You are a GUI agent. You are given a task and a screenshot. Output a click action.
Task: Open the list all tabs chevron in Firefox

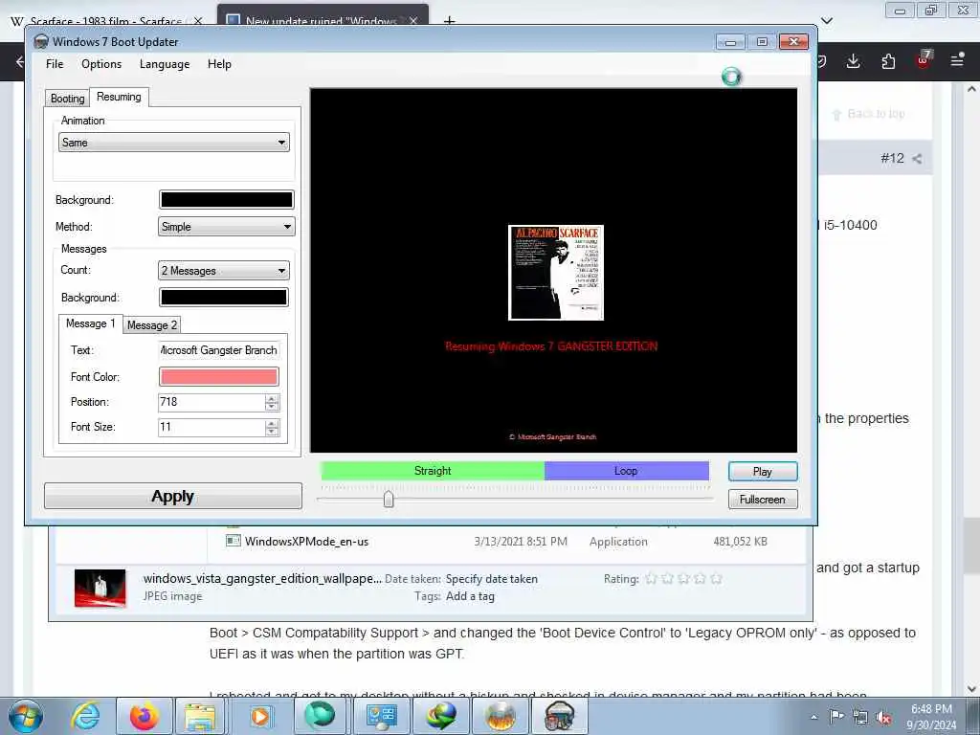(827, 21)
